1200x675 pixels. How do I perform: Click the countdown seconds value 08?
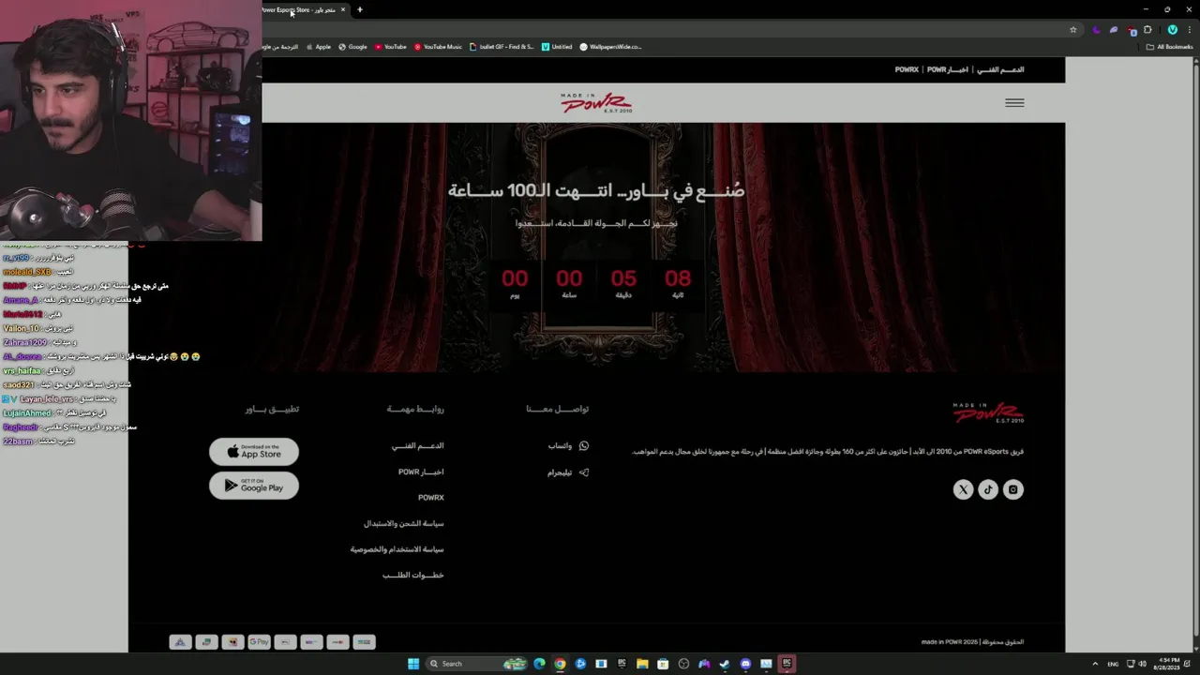click(678, 278)
